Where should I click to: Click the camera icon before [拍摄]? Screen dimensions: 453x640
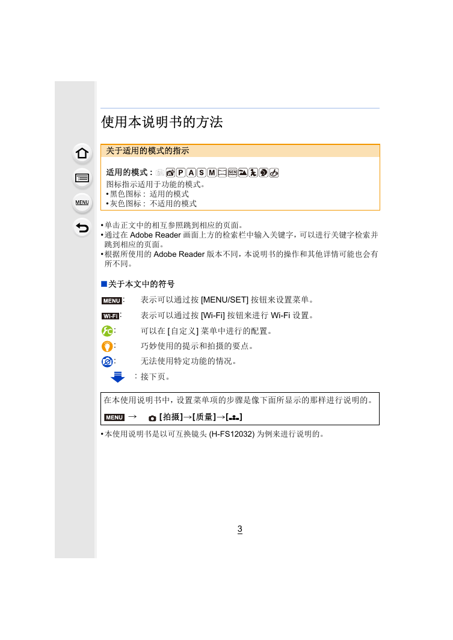pyautogui.click(x=152, y=418)
